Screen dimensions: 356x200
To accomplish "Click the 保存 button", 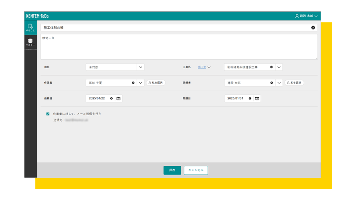I will click(172, 170).
